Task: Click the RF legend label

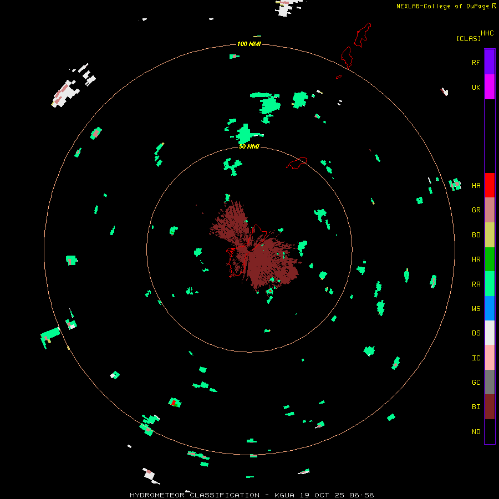Action: (476, 62)
